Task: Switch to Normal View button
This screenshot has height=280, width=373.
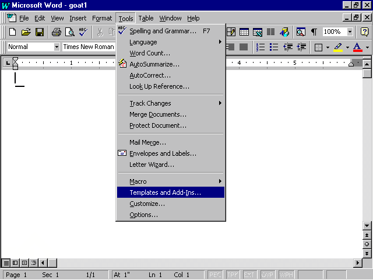Action: 6,263
